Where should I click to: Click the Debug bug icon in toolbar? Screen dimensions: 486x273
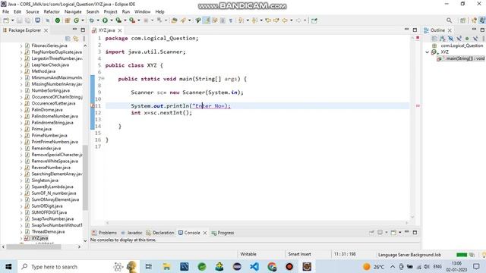[92, 20]
